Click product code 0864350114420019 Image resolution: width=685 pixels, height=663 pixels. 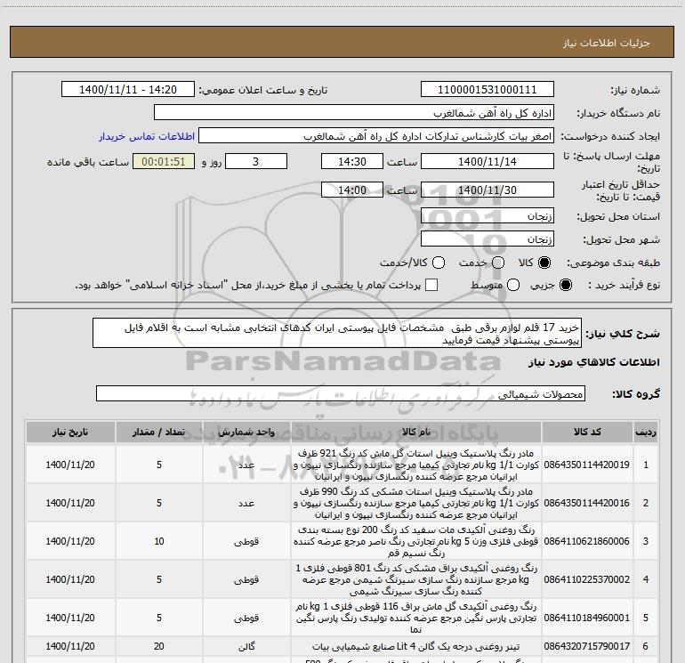[587, 465]
